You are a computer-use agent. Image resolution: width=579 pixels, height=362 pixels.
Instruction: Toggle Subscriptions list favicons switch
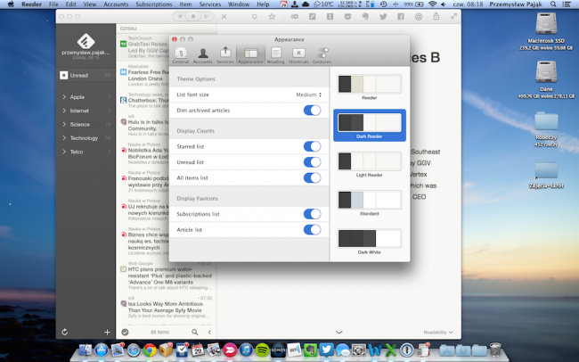(312, 214)
